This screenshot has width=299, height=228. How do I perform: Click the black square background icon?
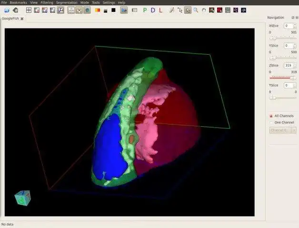pos(113,10)
